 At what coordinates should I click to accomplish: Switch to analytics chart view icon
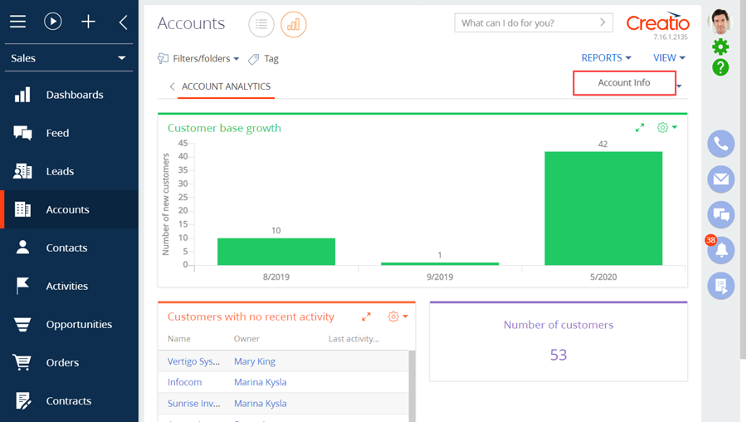point(294,24)
